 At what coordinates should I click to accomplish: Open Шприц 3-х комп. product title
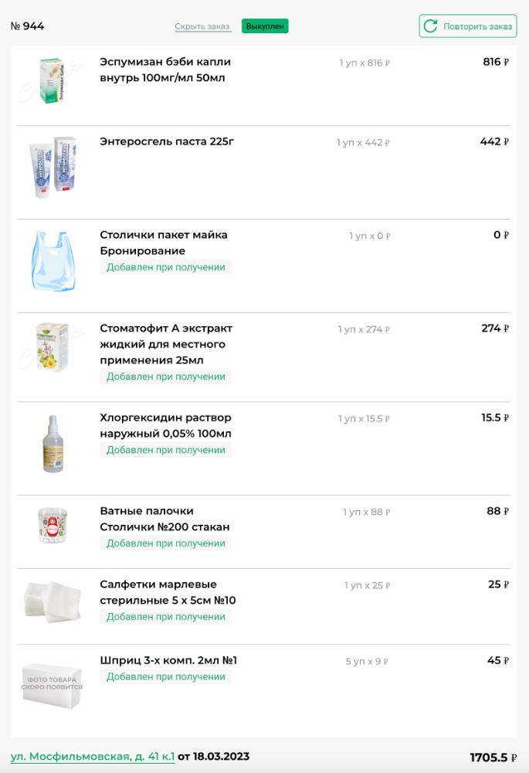(168, 660)
